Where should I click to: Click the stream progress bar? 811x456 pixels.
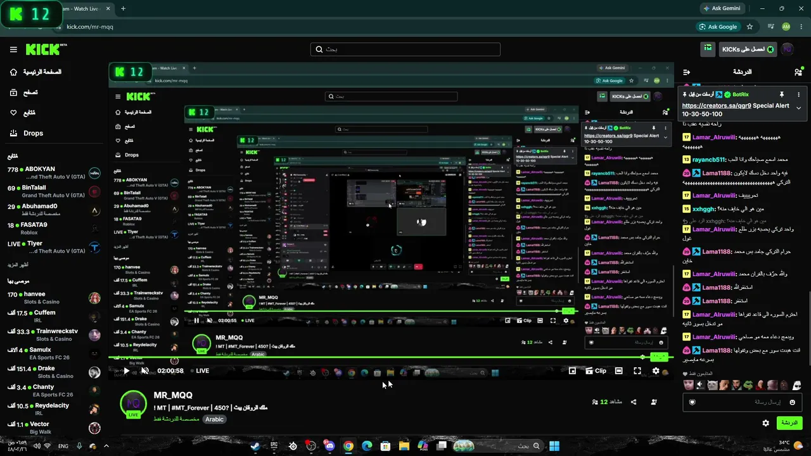point(391,358)
